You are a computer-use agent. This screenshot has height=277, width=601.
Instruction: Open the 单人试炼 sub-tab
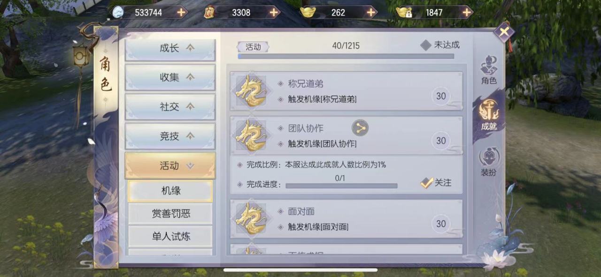pos(170,236)
